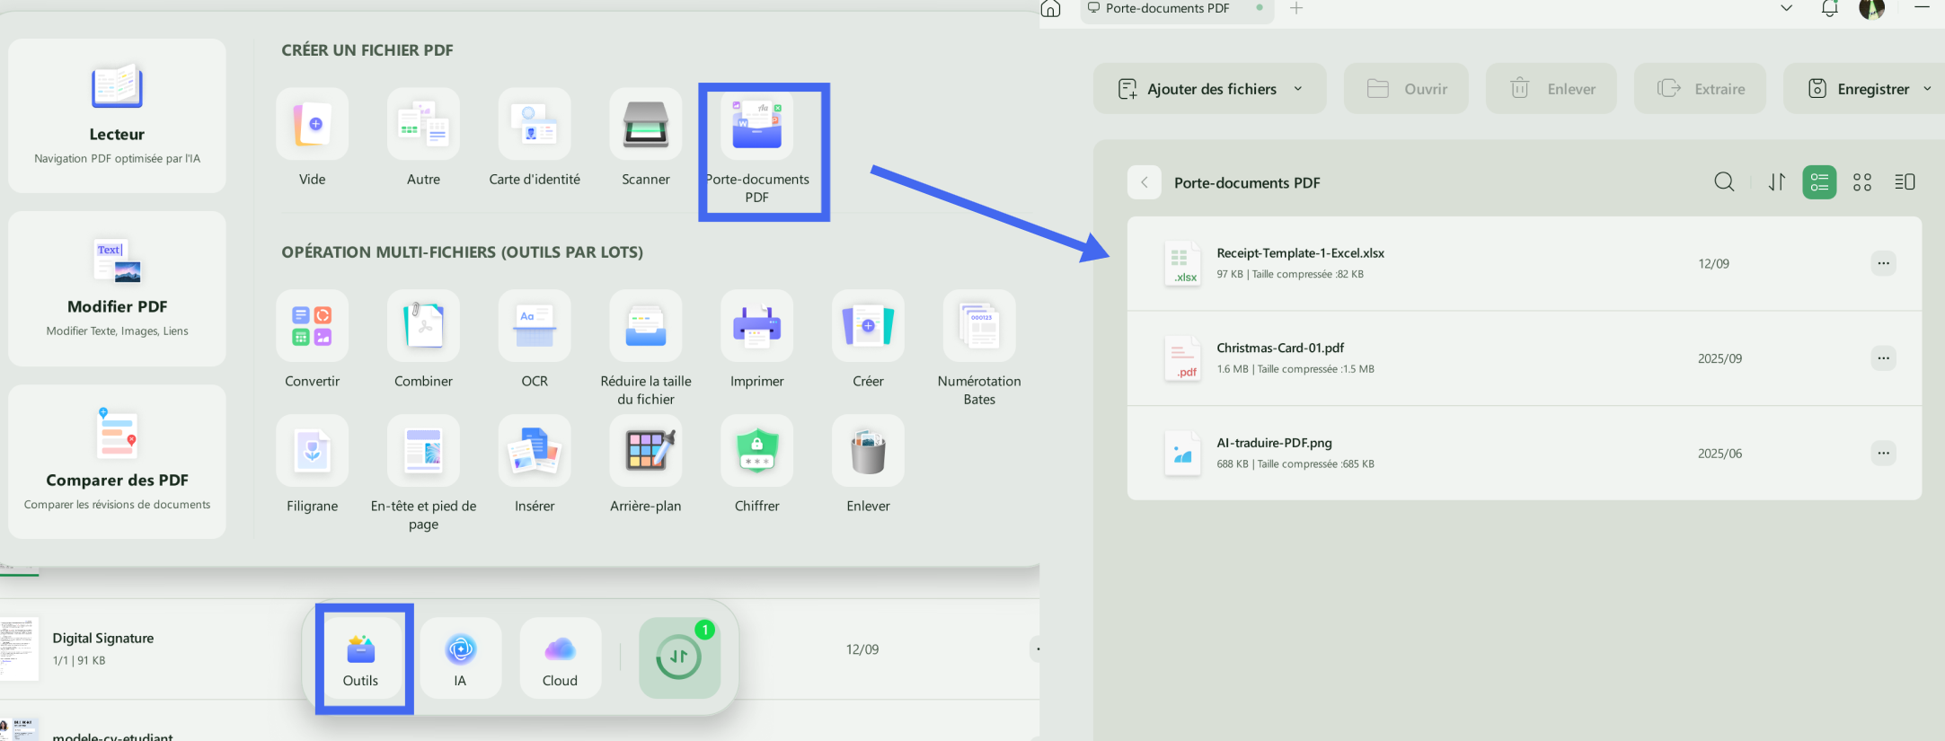Expand the Enregistrer dropdown arrow
Viewport: 1945px width, 741px height.
pyautogui.click(x=1927, y=88)
